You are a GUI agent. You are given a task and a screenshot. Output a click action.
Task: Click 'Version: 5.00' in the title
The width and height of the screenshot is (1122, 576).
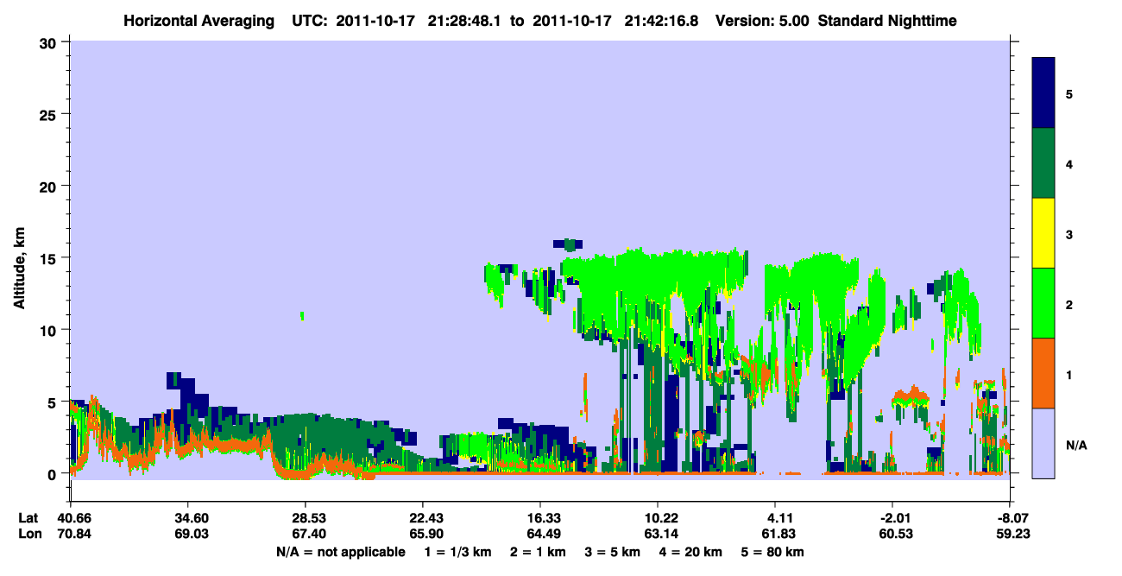[x=762, y=20]
